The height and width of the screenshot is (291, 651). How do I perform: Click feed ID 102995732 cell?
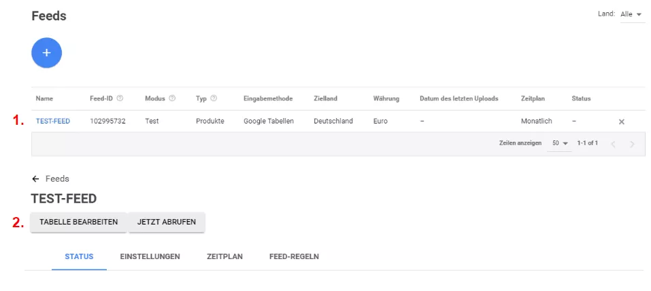(x=107, y=121)
